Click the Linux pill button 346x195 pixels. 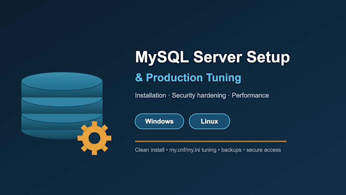click(x=209, y=121)
